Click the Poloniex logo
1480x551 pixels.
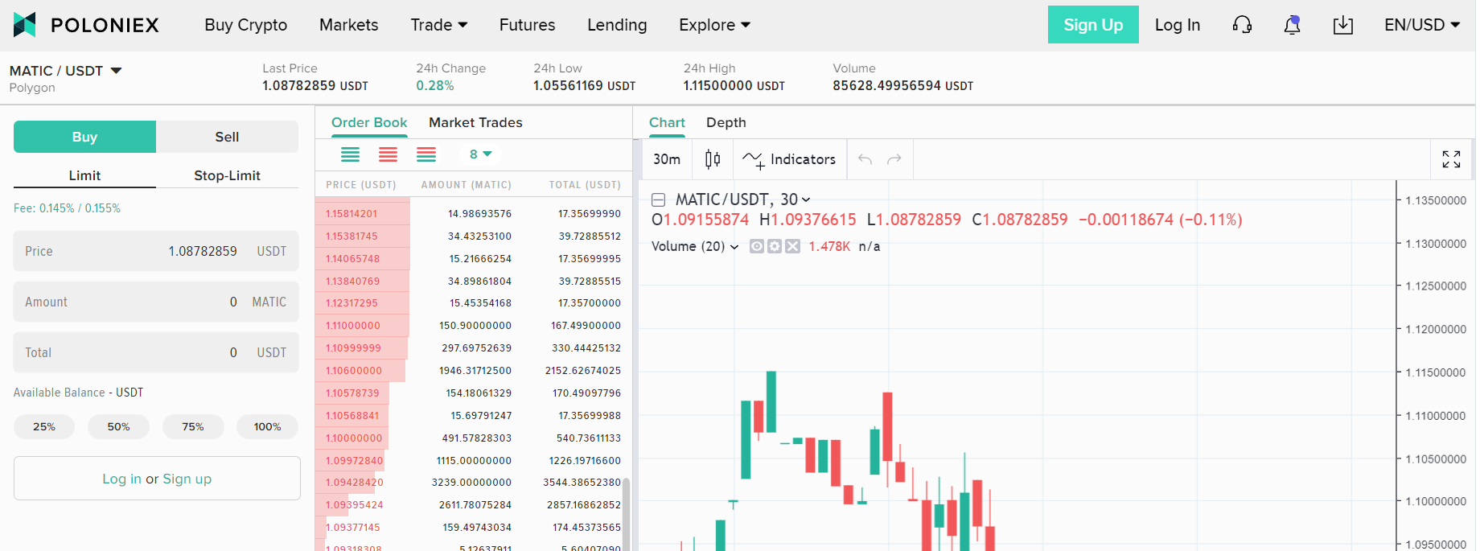click(86, 25)
